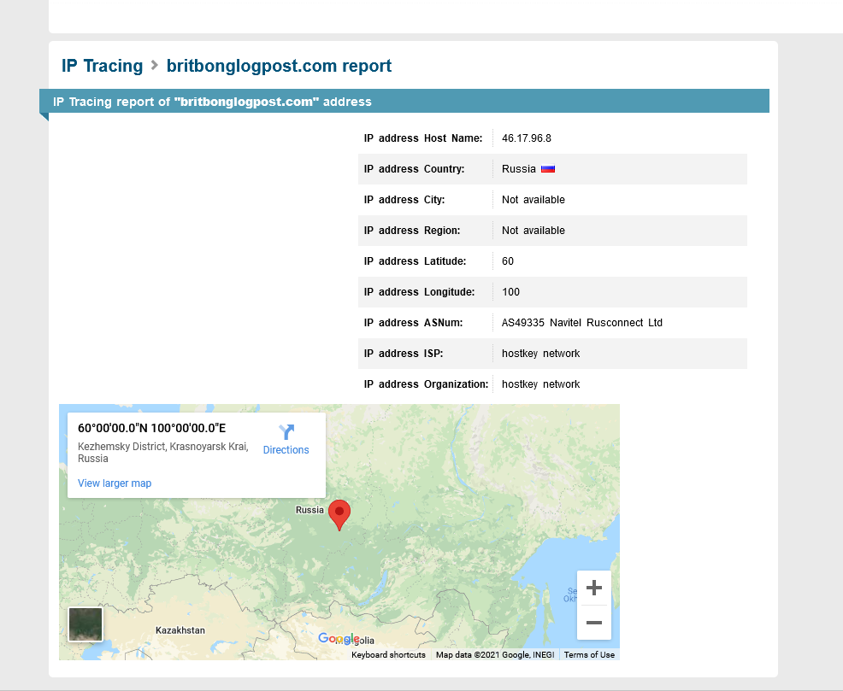Click the Kezhemsky District address text
Screen dimensions: 843x691
click(x=163, y=452)
